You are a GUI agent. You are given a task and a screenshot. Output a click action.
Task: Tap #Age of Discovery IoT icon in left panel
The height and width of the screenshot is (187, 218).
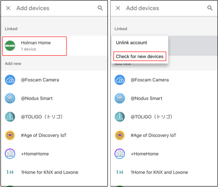[10, 135]
